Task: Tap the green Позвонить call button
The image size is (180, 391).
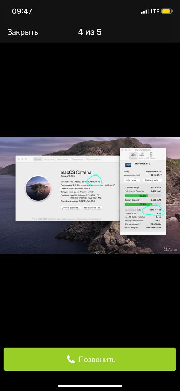Action: click(90, 359)
